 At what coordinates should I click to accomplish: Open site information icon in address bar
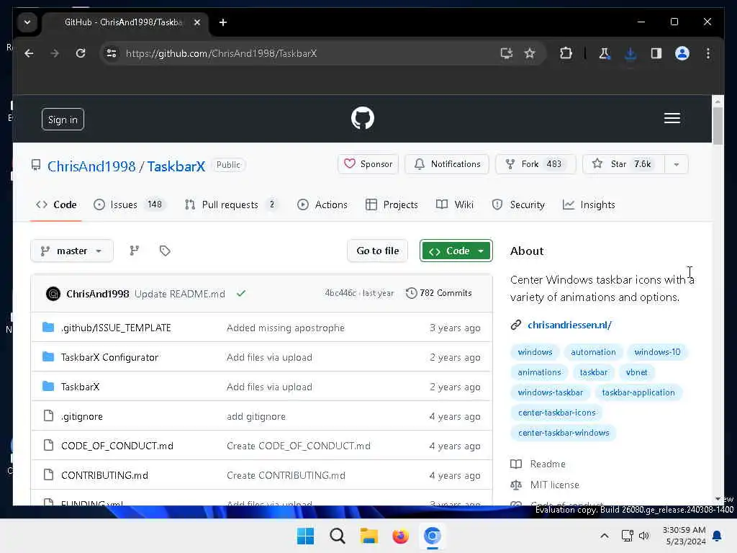pos(112,53)
